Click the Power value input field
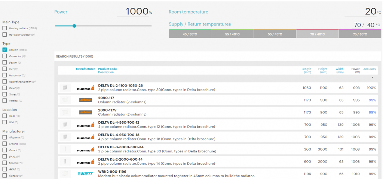Image resolution: width=383 pixels, height=179 pixels. [x=133, y=12]
